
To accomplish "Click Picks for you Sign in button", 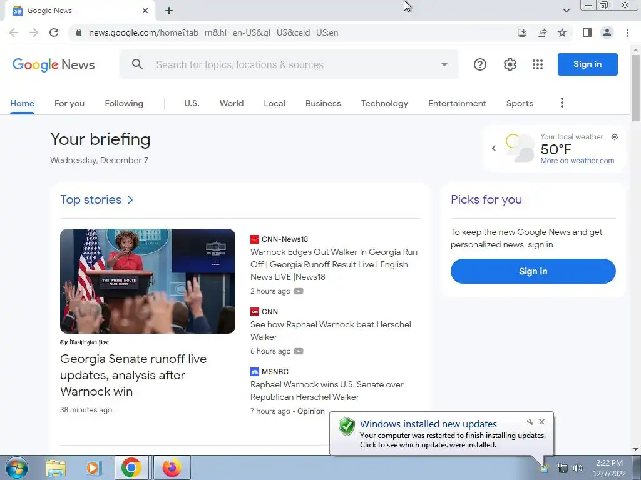I will (533, 271).
